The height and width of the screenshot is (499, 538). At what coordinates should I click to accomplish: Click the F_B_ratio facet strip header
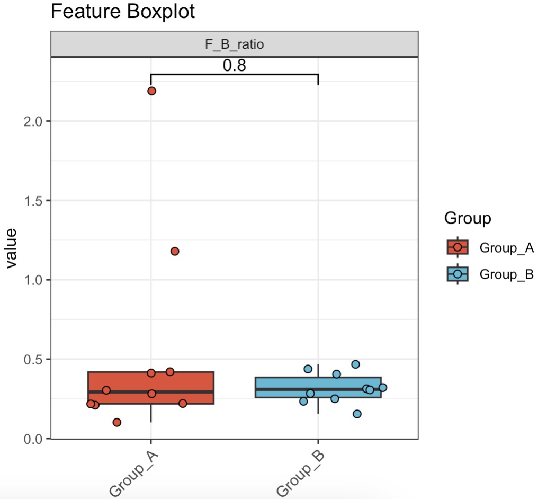pos(234,44)
